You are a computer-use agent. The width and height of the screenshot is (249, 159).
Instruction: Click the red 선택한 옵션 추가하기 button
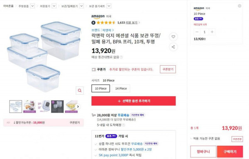(x=134, y=101)
